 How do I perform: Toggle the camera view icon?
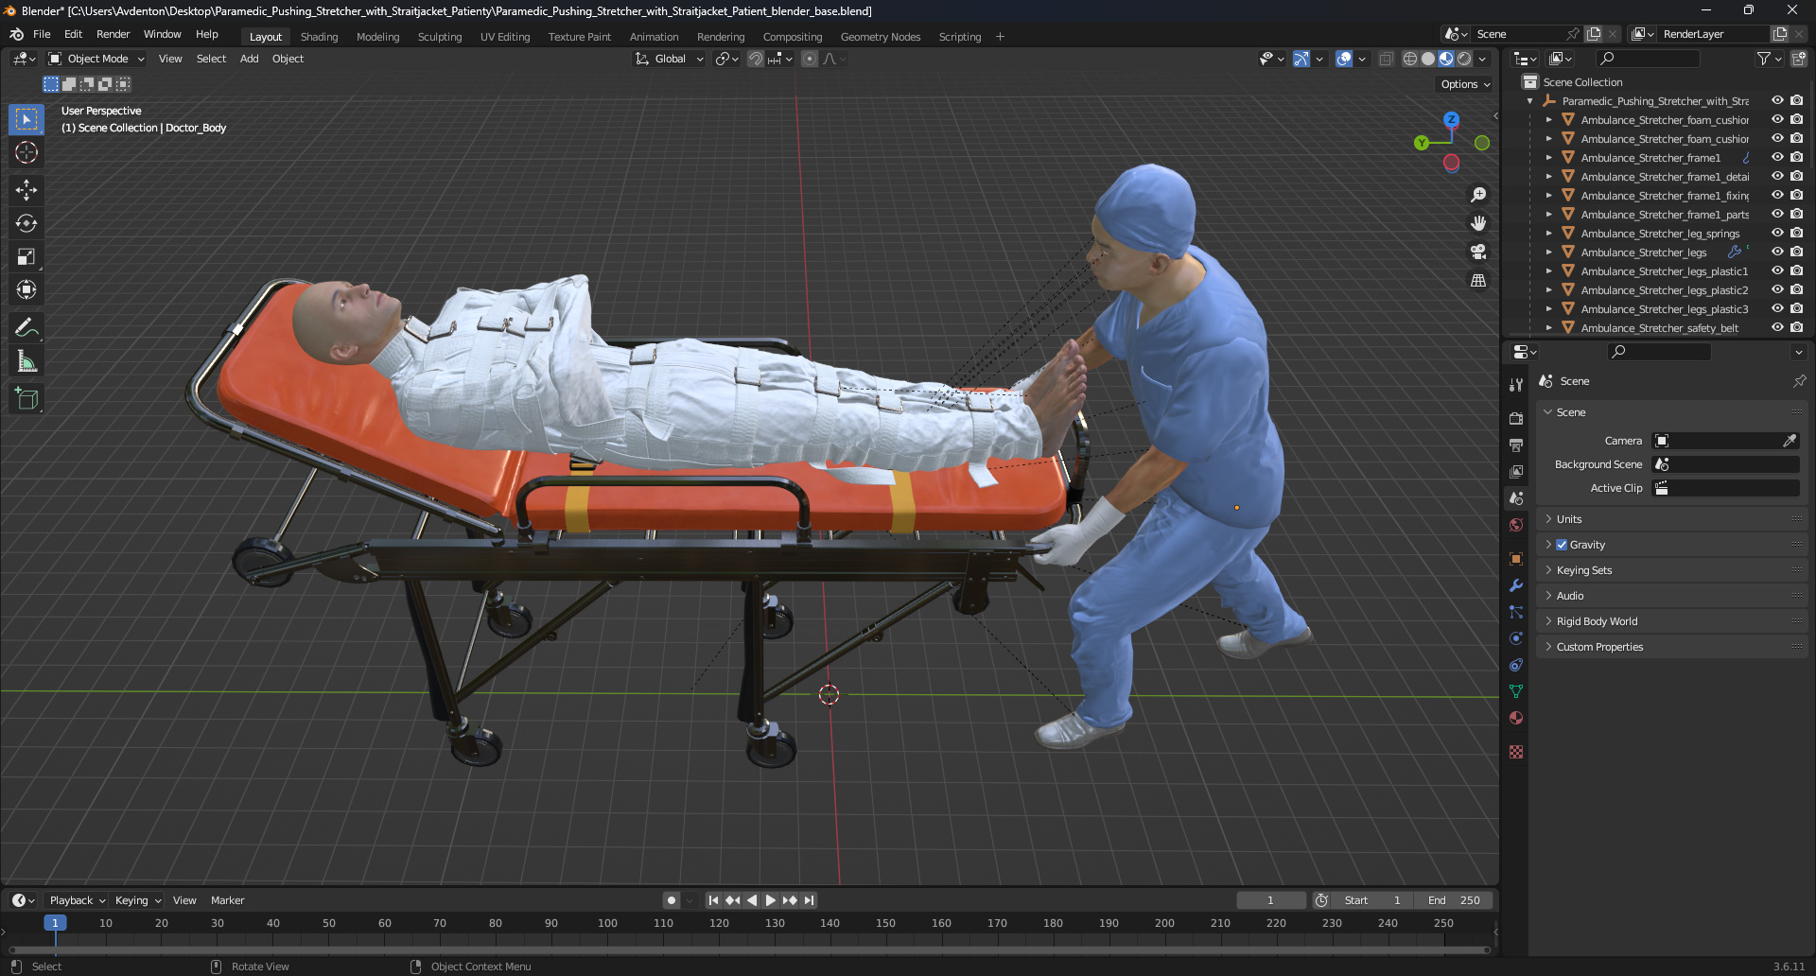[1478, 252]
